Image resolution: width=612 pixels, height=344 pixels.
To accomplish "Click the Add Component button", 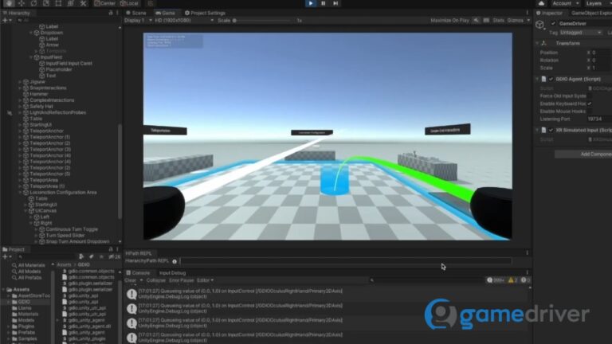I will point(583,154).
